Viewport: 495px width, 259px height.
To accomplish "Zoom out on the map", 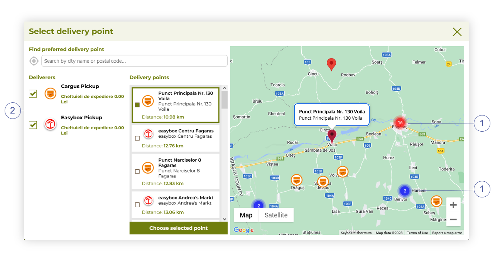I will pyautogui.click(x=453, y=219).
